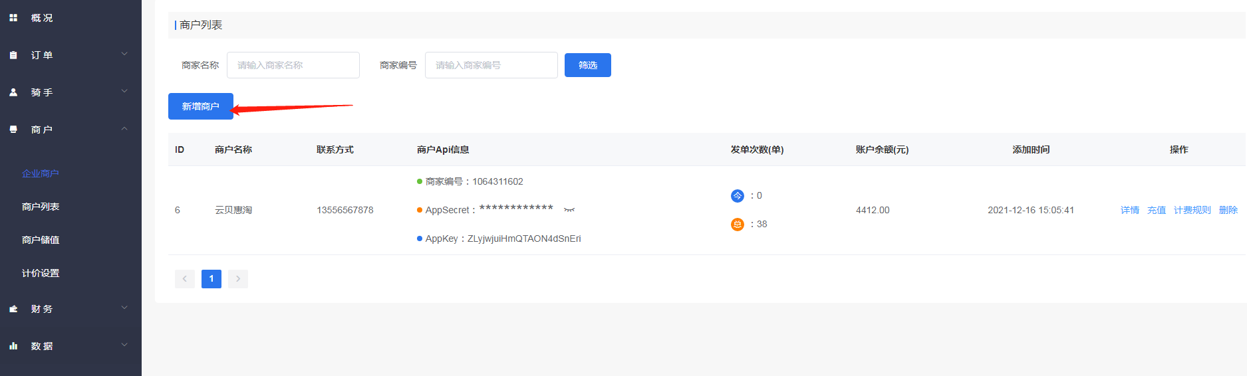Image resolution: width=1247 pixels, height=376 pixels.
Task: Open the 骑手 riders menu
Action: pyautogui.click(x=42, y=92)
